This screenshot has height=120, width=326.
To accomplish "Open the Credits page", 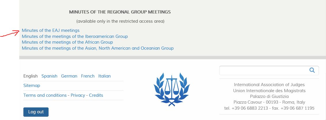I will click(96, 95).
